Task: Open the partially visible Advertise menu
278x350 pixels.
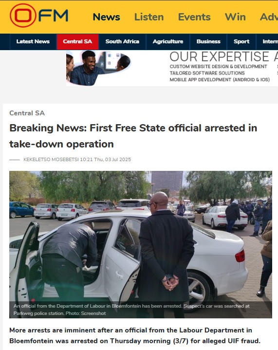Action: pyautogui.click(x=269, y=17)
